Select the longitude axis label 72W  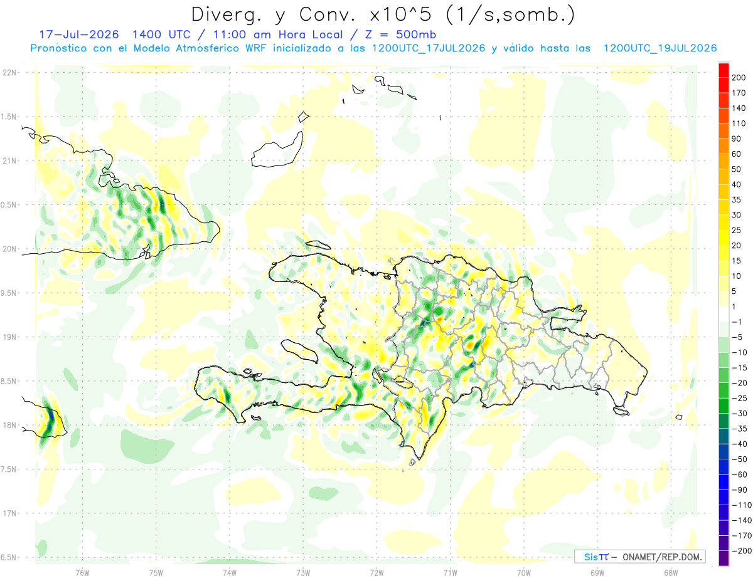376,573
